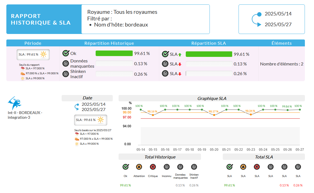Click the Int-II - BORDEAUX - integration-3 label
314x193 pixels.
[x=25, y=115]
